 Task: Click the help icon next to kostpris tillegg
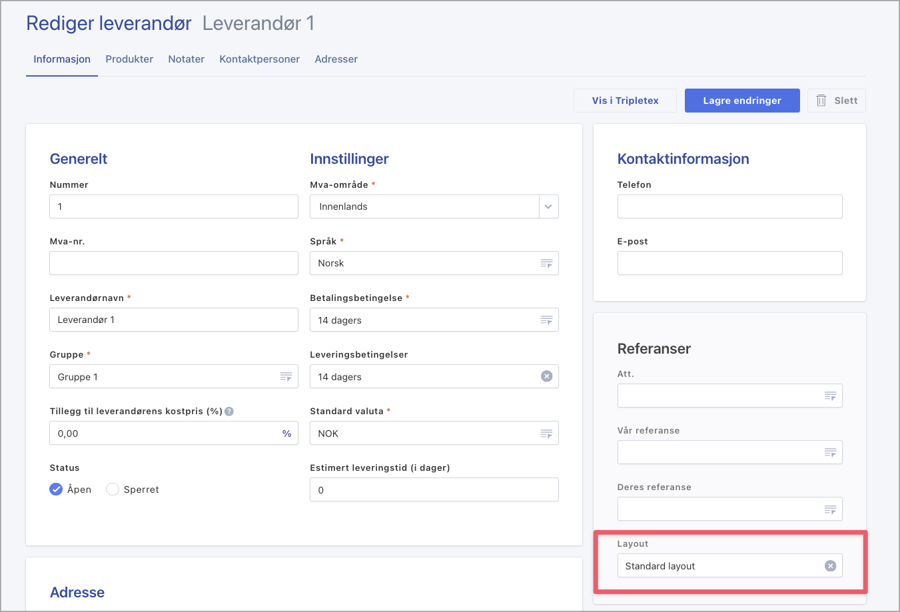(229, 411)
